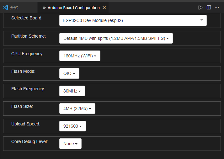Open the Upload Speed 921600 dropdown

tap(72, 126)
